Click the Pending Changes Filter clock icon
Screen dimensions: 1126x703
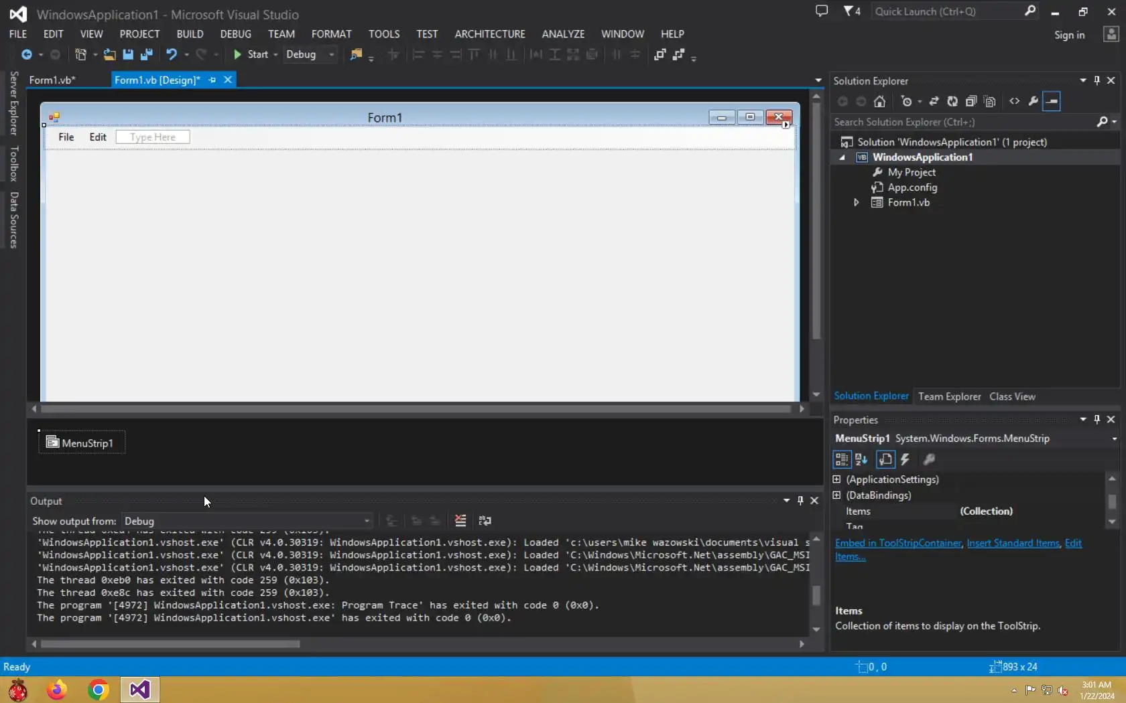907,102
